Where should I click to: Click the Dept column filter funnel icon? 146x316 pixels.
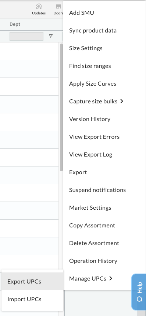[51, 36]
